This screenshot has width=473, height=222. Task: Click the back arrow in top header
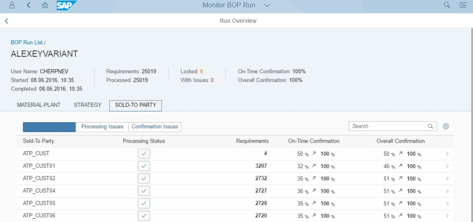(x=29, y=5)
